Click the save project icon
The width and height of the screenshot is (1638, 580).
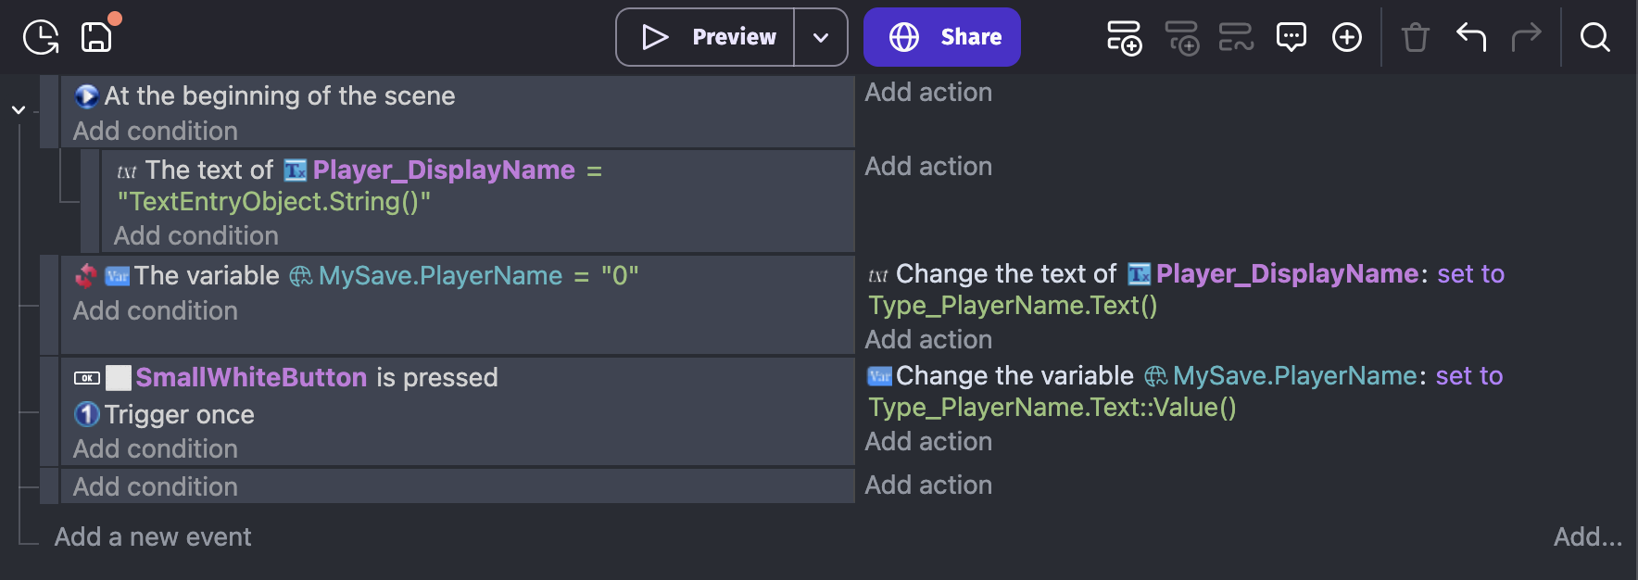click(x=96, y=37)
